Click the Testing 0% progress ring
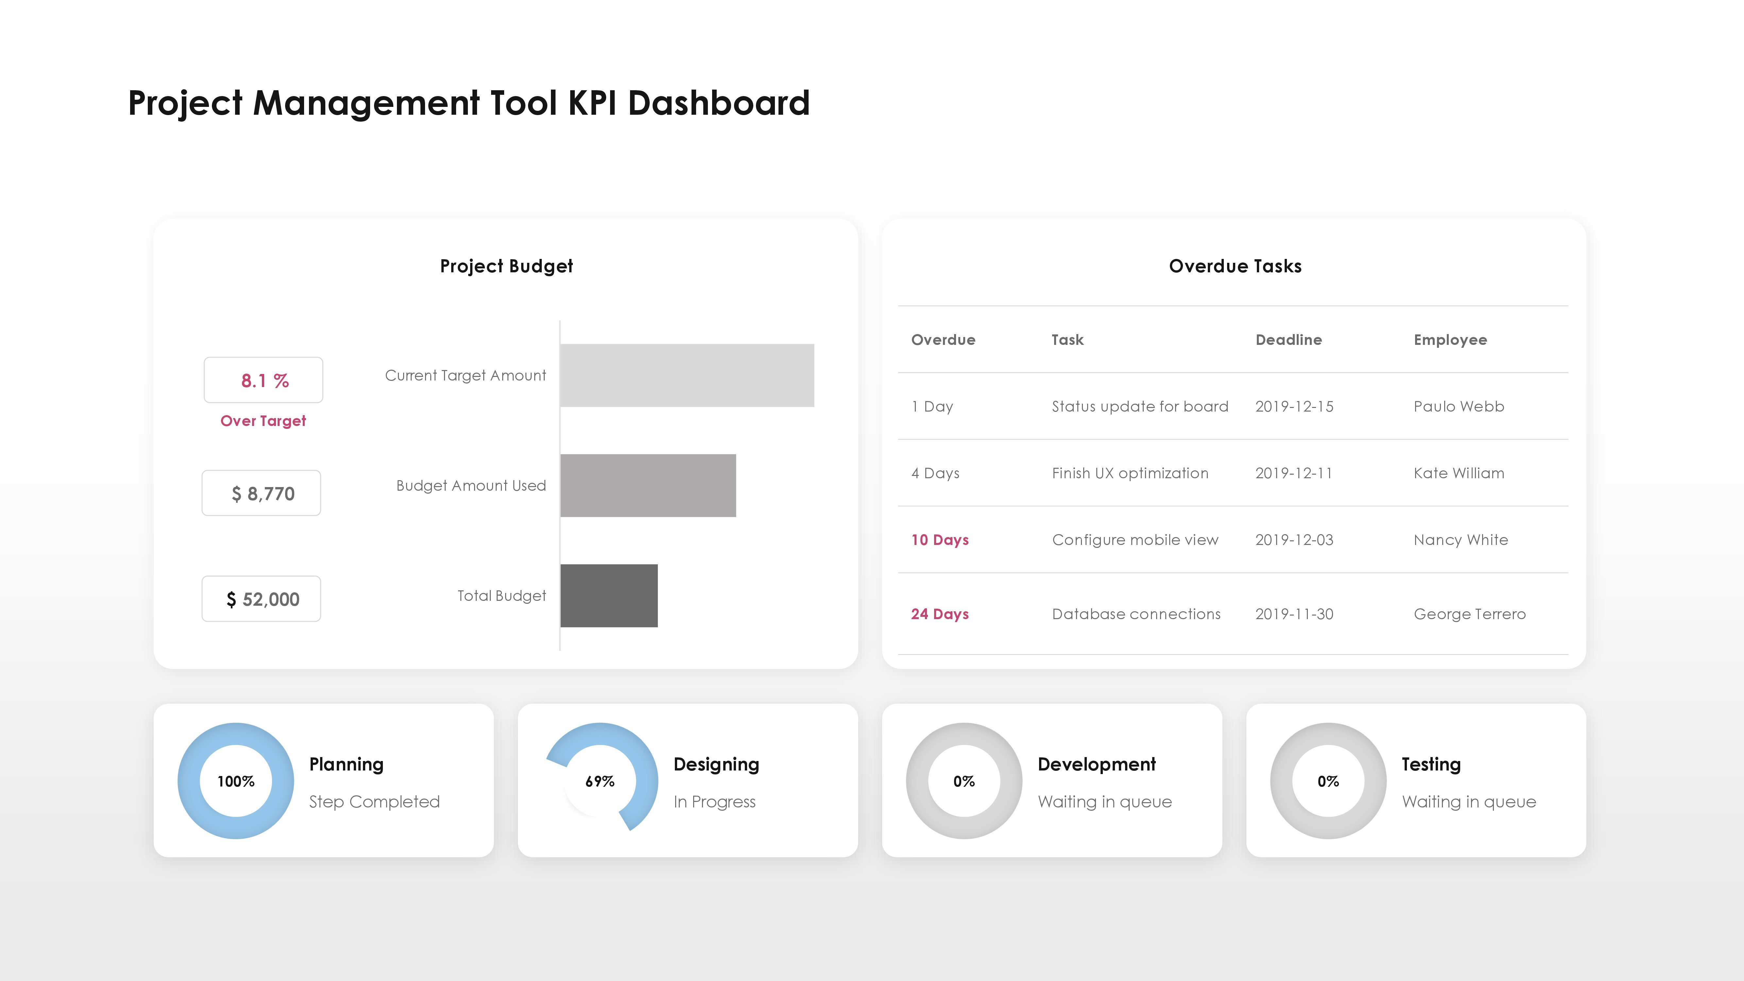The image size is (1744, 981). [x=1328, y=781]
